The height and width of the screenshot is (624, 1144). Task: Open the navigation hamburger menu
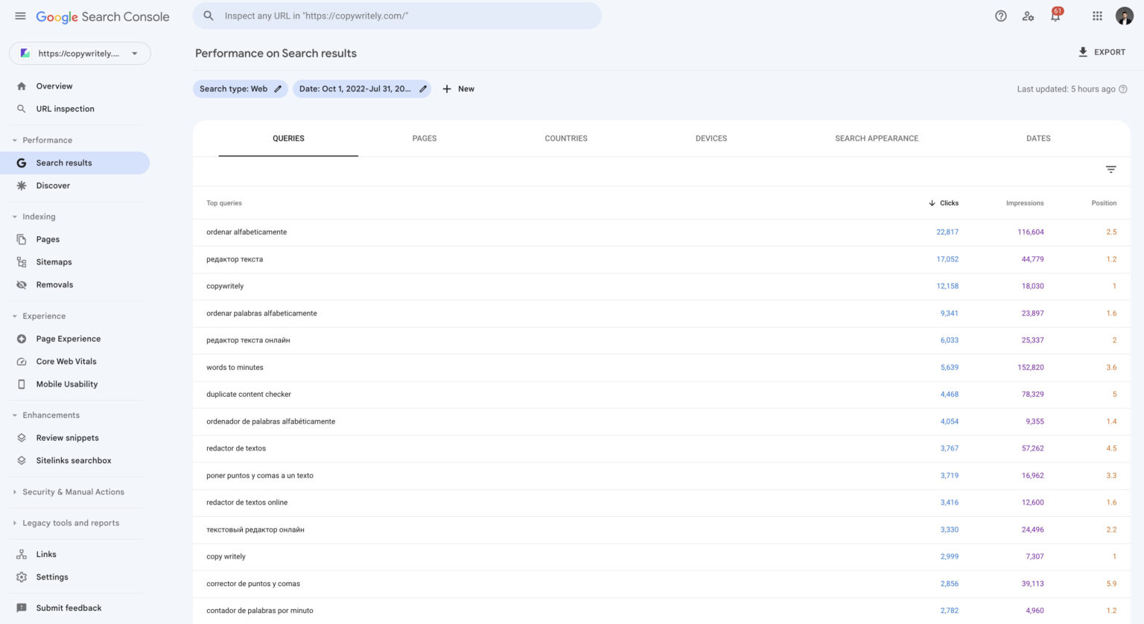tap(20, 16)
